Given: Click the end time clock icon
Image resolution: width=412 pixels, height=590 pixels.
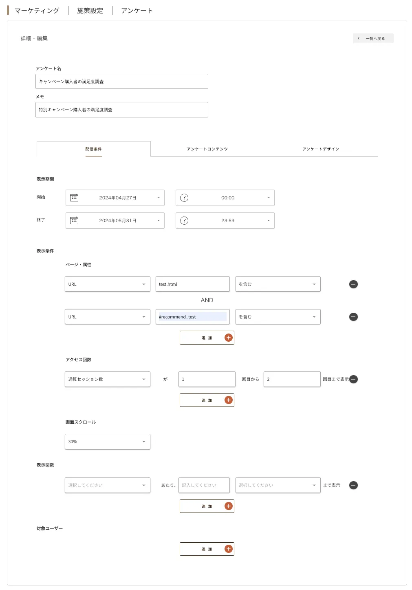Looking at the screenshot, I should tap(184, 221).
